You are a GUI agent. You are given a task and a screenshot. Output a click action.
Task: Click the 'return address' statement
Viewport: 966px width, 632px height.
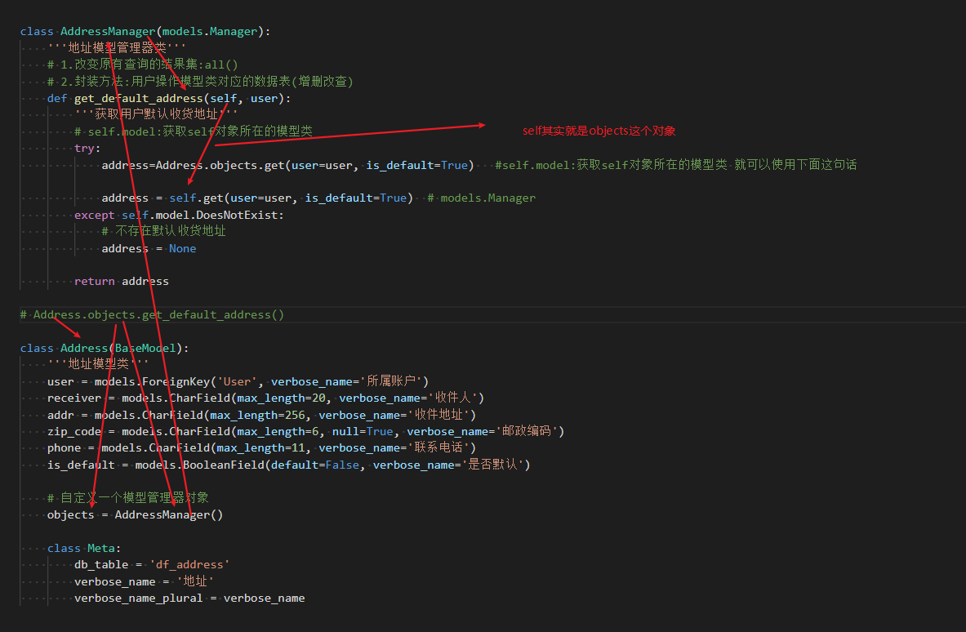[122, 282]
